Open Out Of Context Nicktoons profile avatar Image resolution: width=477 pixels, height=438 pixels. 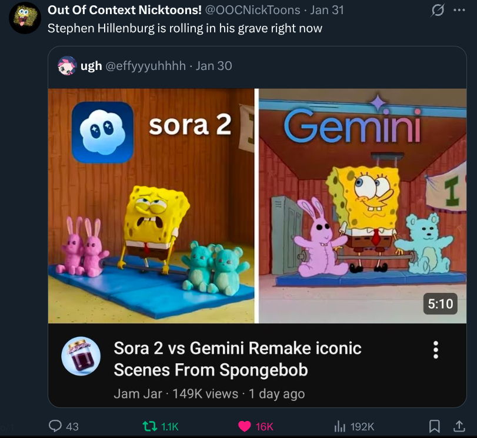(25, 18)
